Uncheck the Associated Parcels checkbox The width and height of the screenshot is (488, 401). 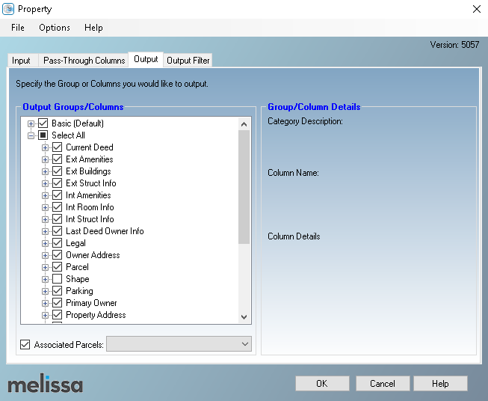click(25, 344)
